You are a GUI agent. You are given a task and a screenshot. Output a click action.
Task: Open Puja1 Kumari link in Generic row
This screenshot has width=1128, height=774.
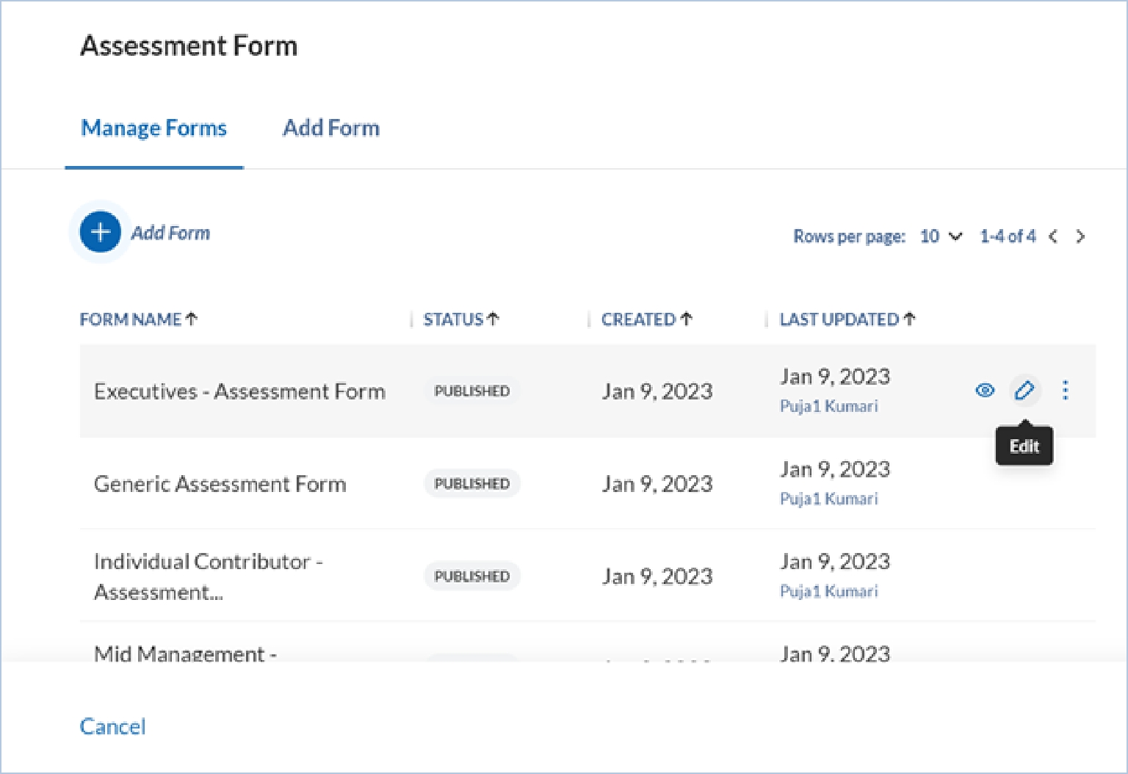click(828, 499)
